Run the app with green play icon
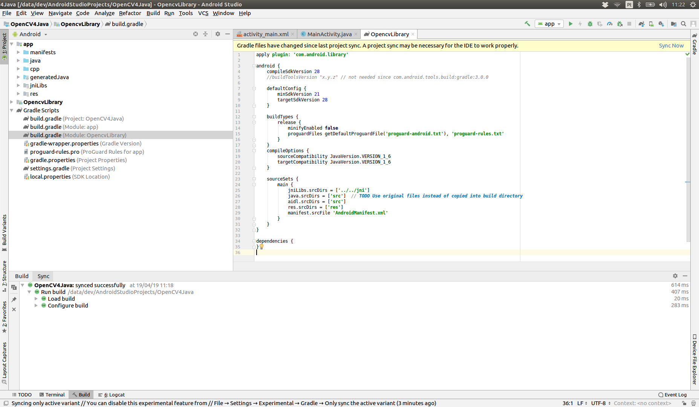Screen dimensions: 699x407 pos(571,24)
